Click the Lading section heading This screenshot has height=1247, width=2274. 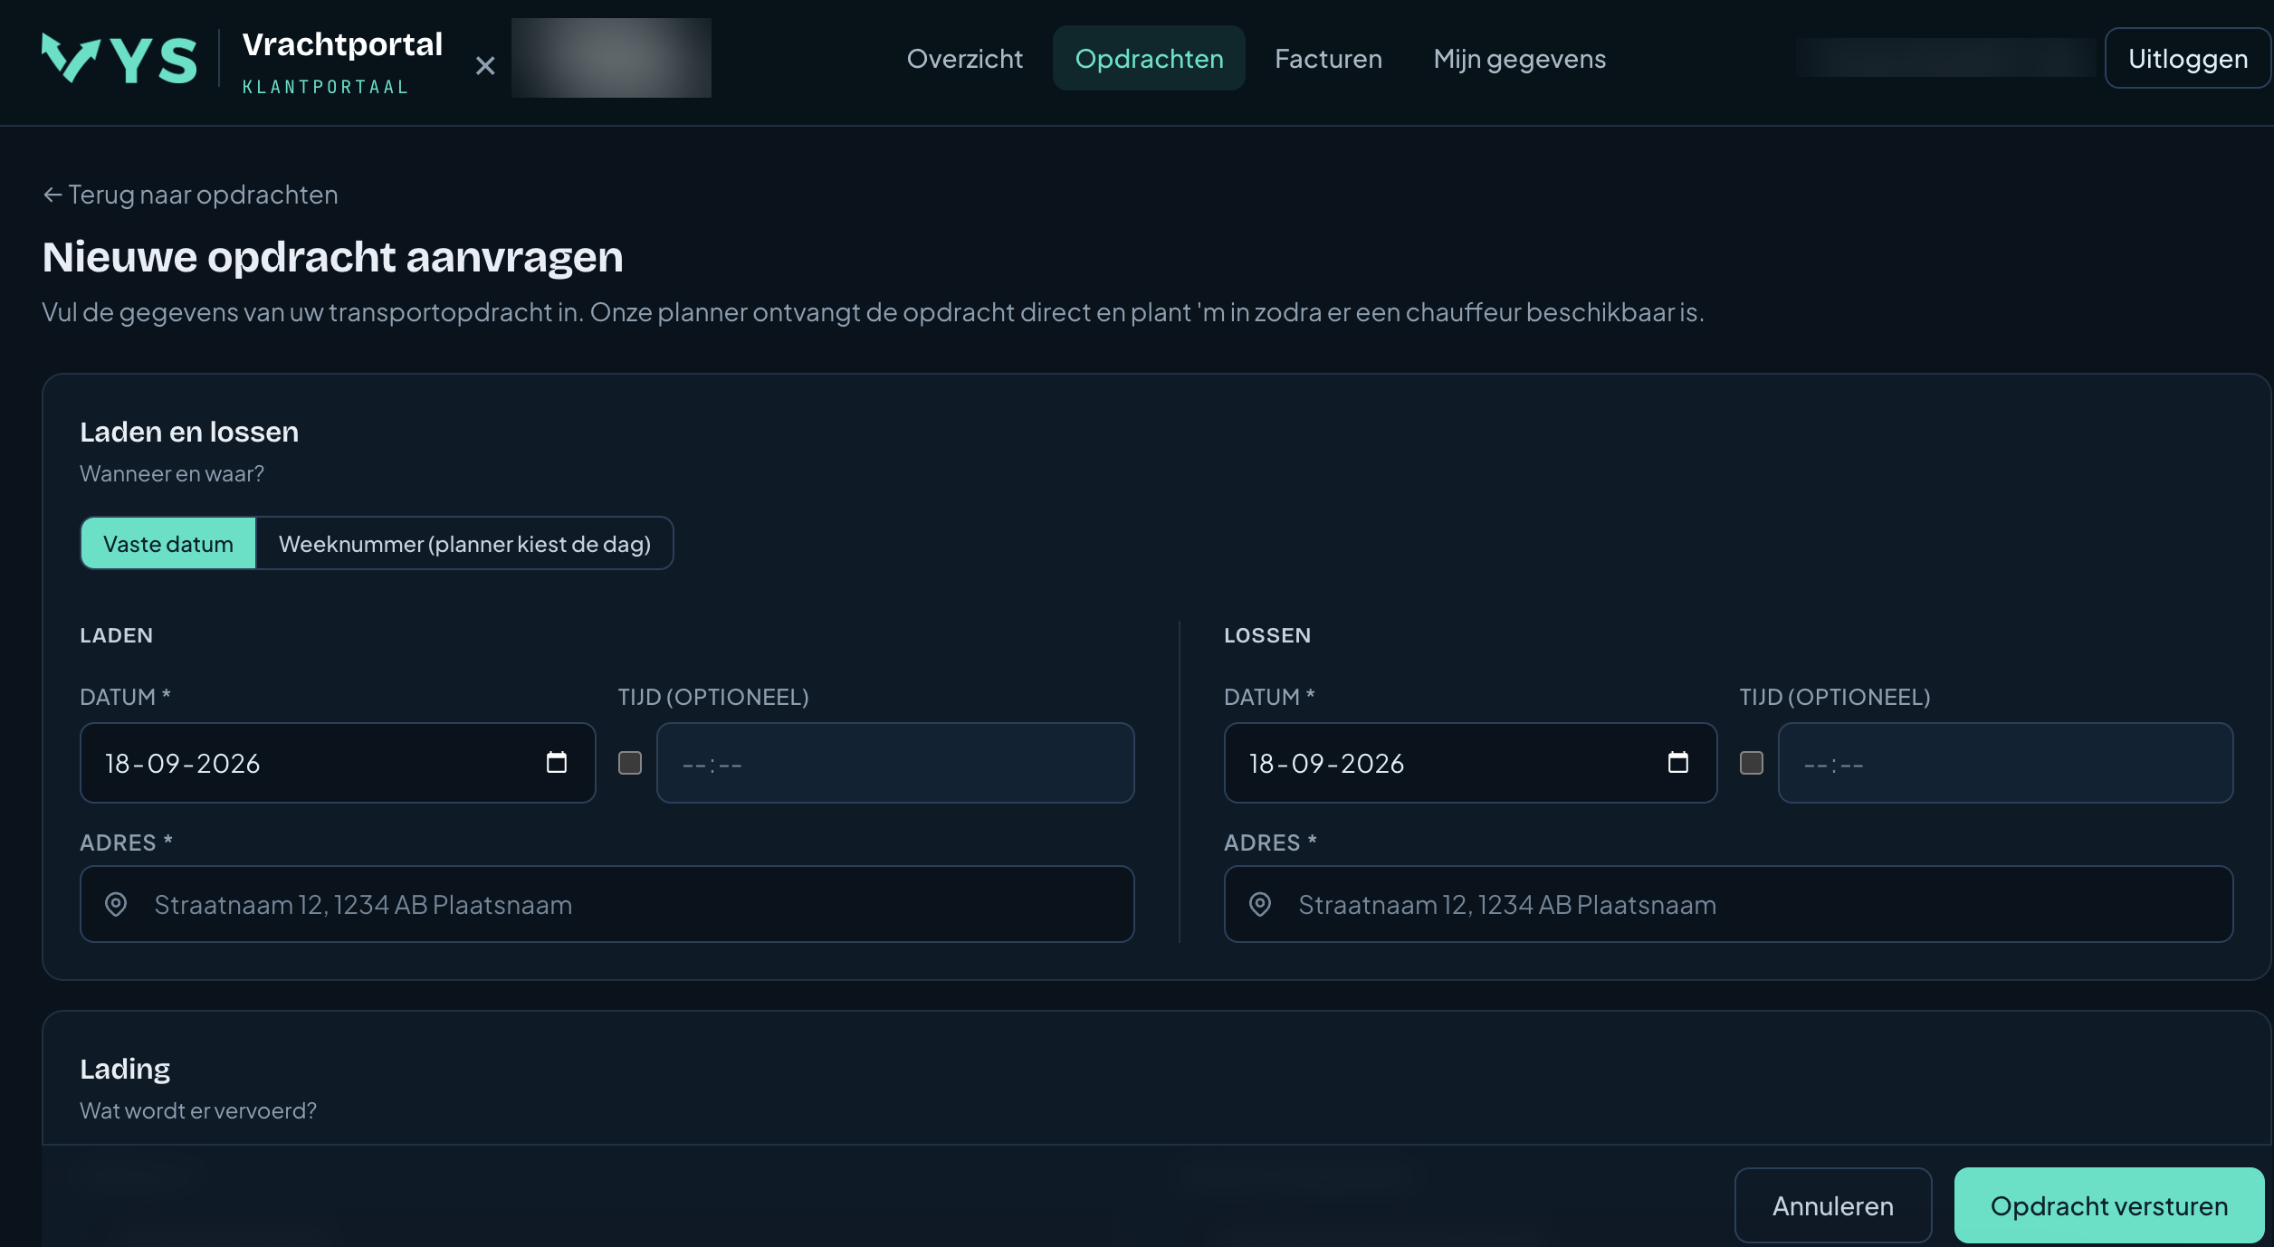pos(125,1069)
